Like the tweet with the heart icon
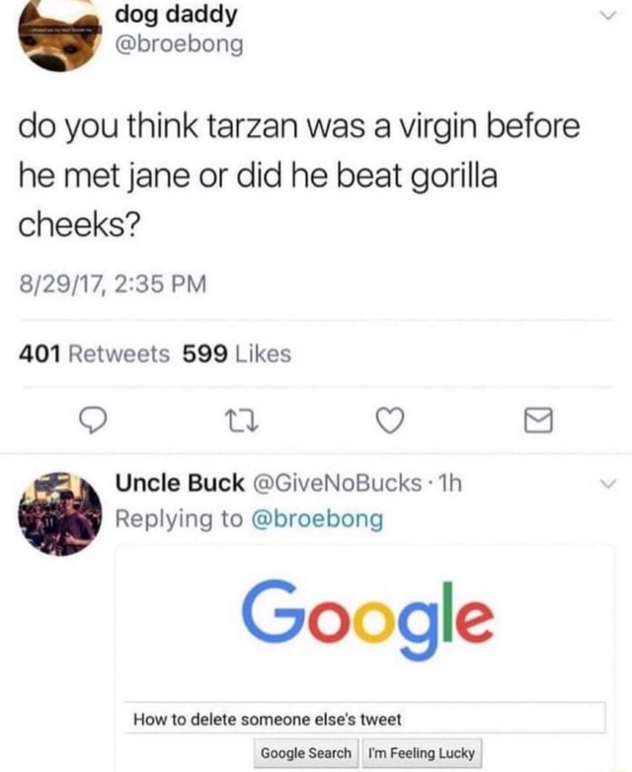 [x=390, y=421]
